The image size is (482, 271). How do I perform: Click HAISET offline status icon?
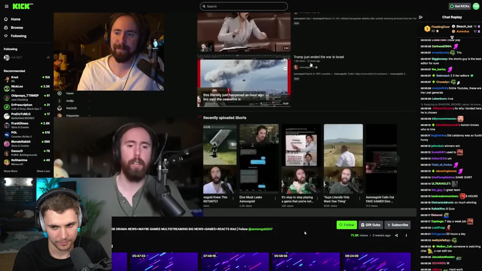tap(48, 58)
